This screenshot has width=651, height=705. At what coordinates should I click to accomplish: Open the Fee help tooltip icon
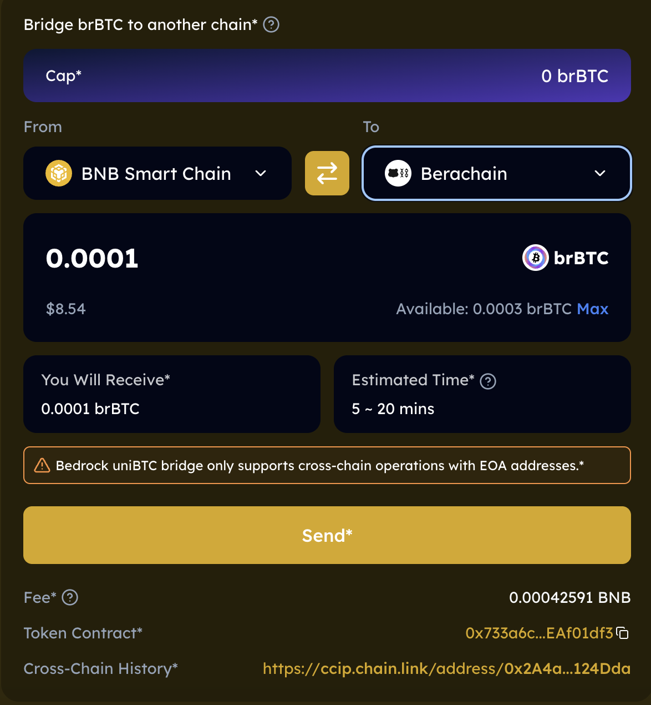(70, 598)
